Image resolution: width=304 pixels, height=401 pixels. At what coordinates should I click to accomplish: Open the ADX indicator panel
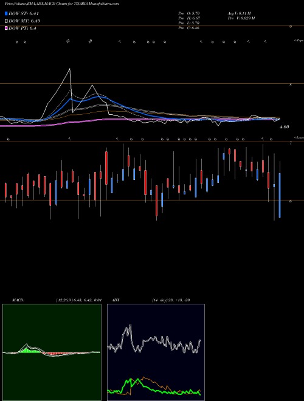(x=156, y=352)
